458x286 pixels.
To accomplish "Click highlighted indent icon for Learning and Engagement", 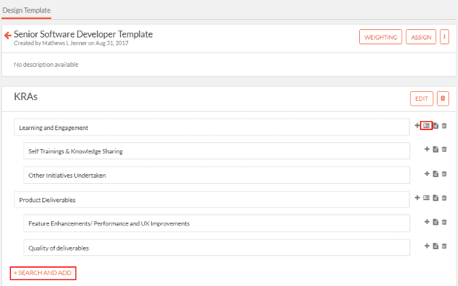I will point(426,125).
